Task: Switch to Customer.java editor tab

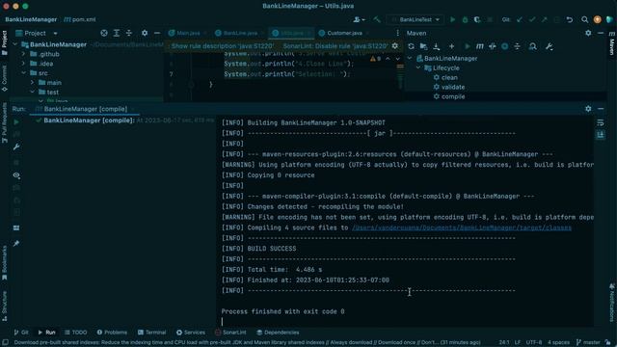Action: (x=343, y=33)
